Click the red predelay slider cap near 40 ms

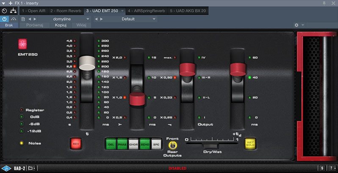pyautogui.click(x=238, y=70)
